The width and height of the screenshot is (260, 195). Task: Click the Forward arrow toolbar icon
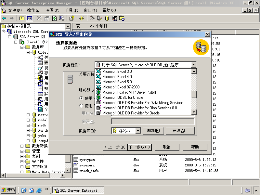(12, 18)
